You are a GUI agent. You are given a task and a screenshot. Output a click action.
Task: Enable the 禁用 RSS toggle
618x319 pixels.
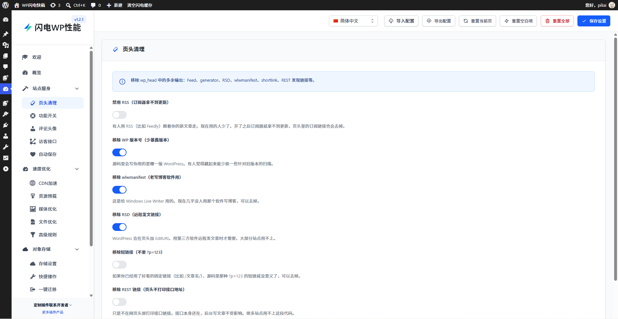(x=119, y=115)
